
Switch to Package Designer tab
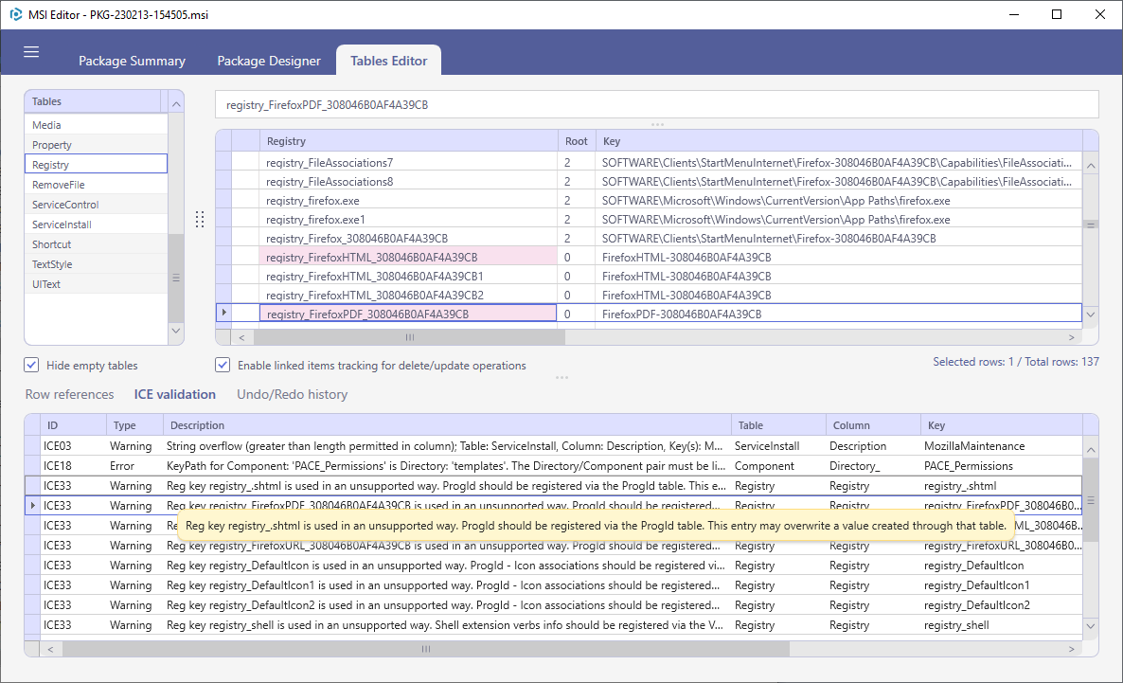pos(269,61)
